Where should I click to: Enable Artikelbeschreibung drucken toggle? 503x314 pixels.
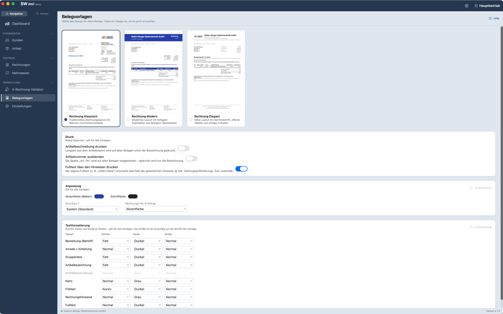[184, 148]
